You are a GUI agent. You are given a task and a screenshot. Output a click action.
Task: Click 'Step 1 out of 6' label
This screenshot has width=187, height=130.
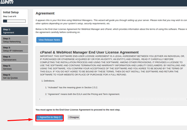(x=10, y=17)
